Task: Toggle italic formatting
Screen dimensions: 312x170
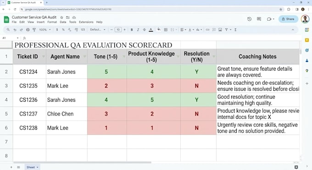Action: [138, 30]
